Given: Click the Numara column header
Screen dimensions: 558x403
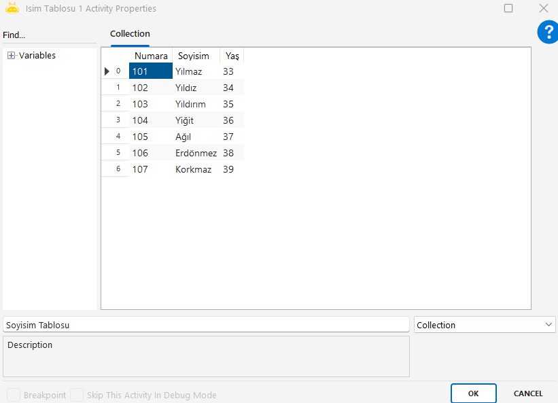Looking at the screenshot, I should 150,56.
